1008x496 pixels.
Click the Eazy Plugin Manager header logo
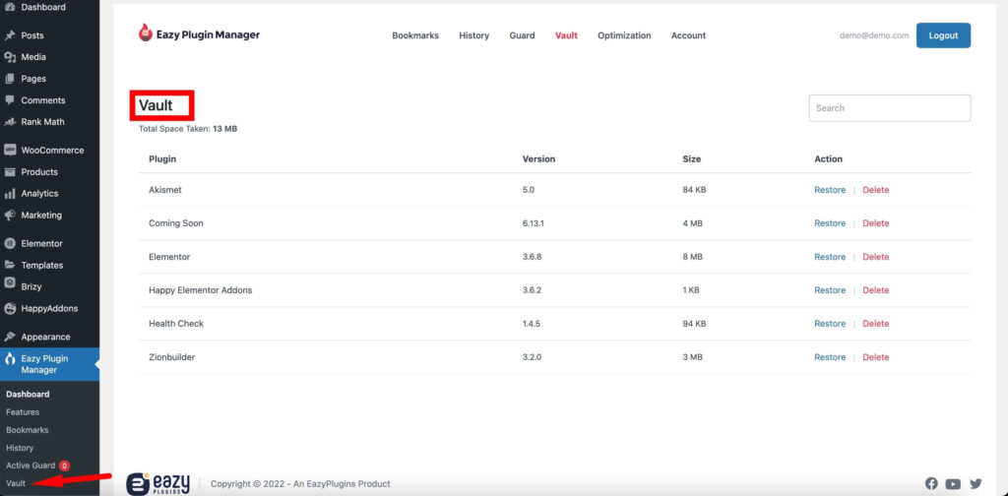coord(199,34)
